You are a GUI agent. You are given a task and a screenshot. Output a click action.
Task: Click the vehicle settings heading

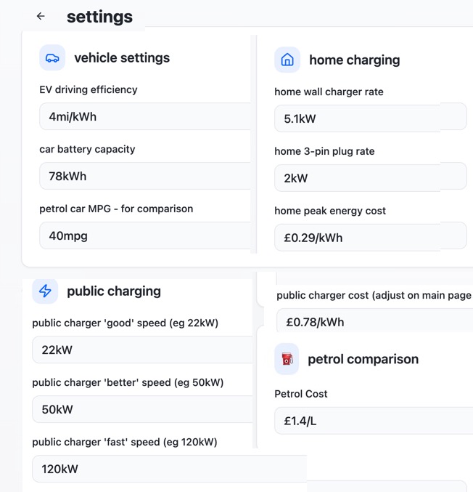(122, 58)
